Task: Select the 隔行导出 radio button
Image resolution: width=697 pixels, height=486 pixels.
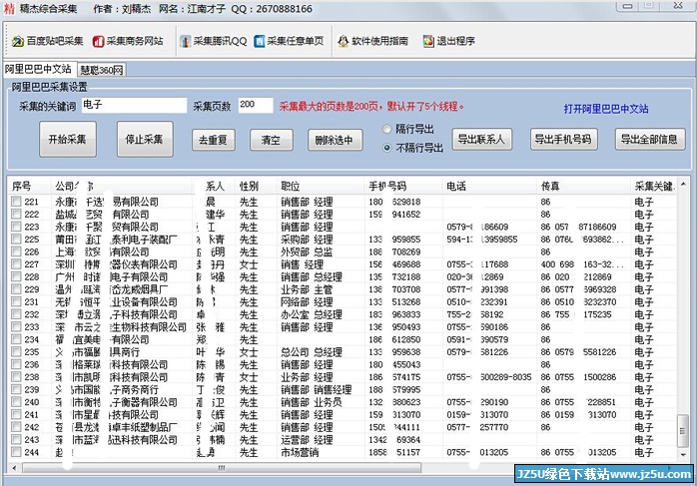Action: (x=387, y=130)
